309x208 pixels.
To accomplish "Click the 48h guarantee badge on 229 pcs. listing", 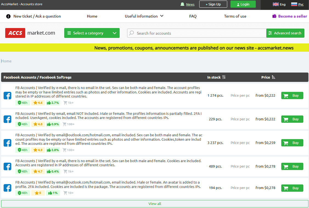I will coord(23,124).
